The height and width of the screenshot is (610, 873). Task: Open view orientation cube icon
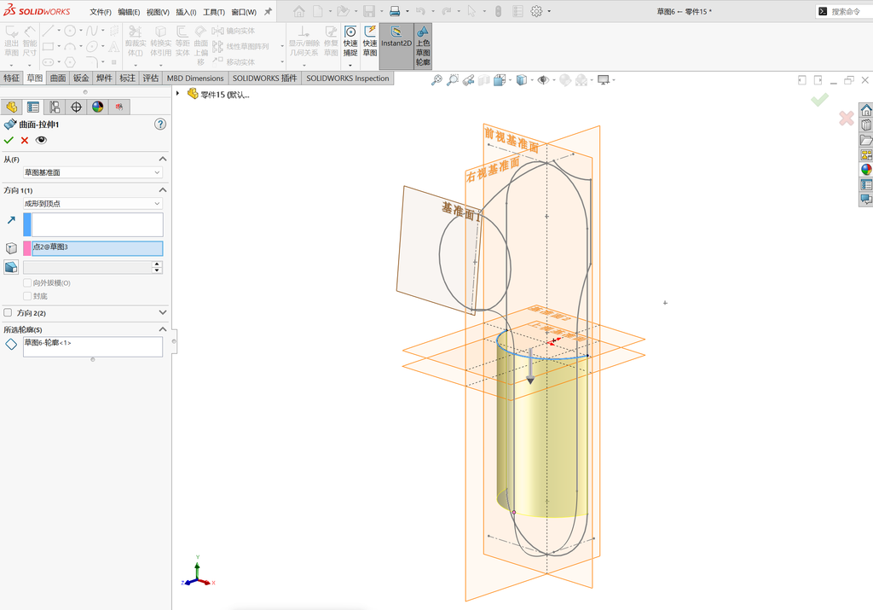(x=500, y=80)
